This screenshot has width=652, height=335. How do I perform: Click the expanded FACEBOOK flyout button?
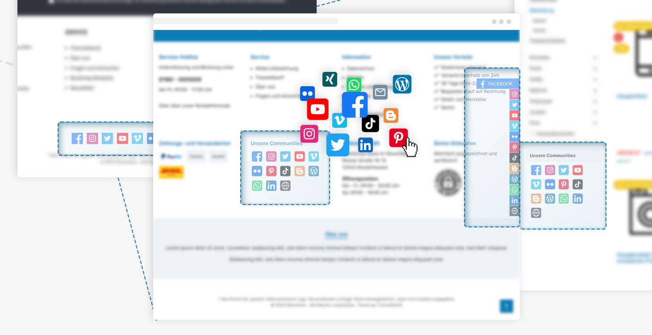(x=497, y=84)
